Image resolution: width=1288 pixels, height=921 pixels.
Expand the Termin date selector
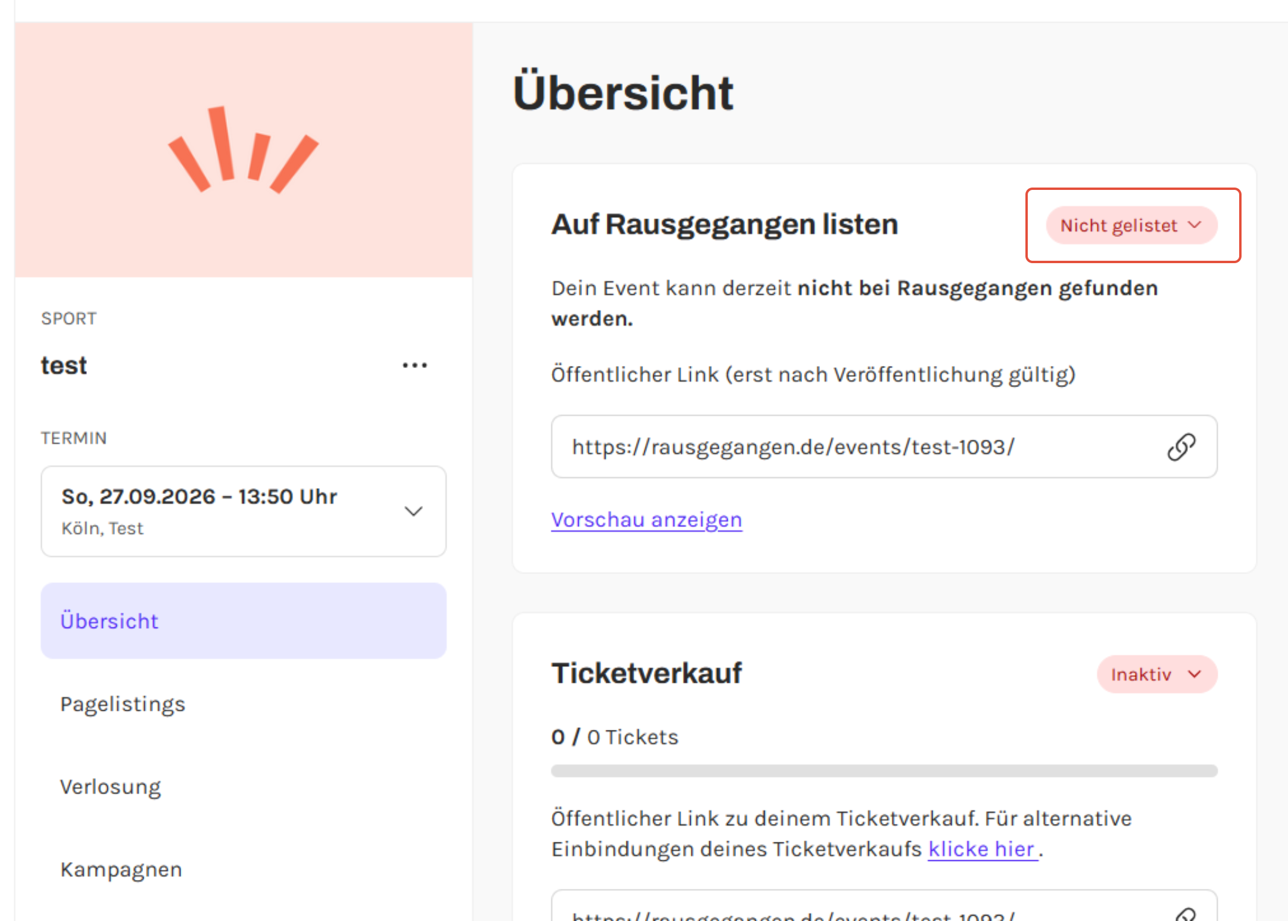click(x=243, y=511)
